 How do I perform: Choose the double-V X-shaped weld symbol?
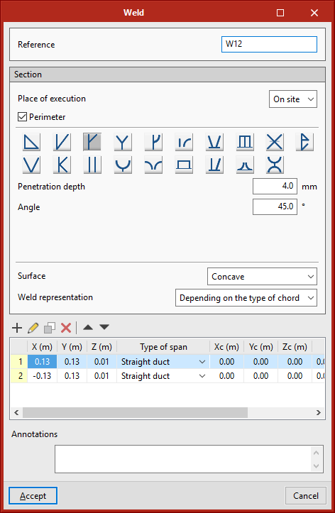coord(275,142)
